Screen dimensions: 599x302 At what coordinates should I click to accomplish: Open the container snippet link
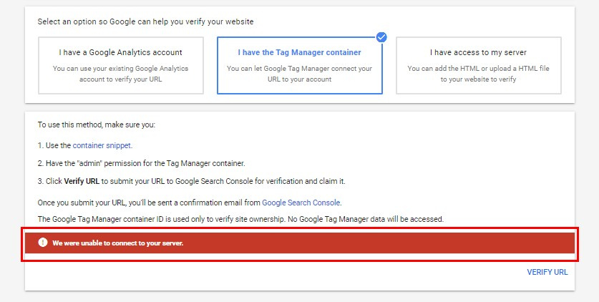102,145
